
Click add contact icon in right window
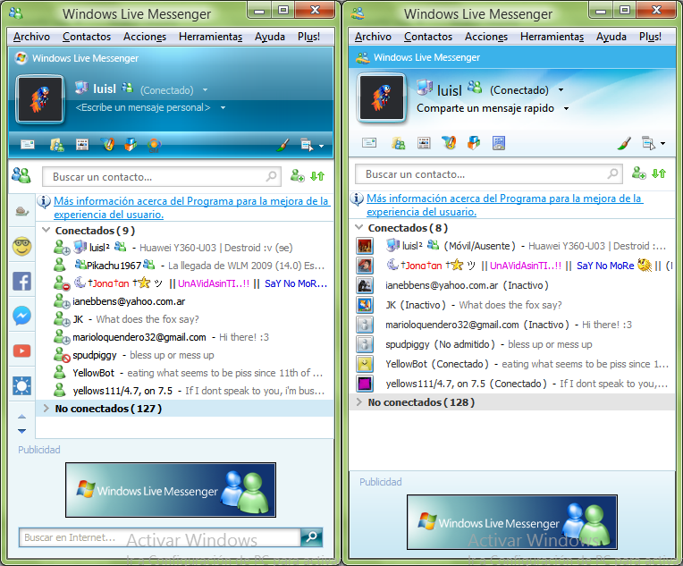click(639, 173)
